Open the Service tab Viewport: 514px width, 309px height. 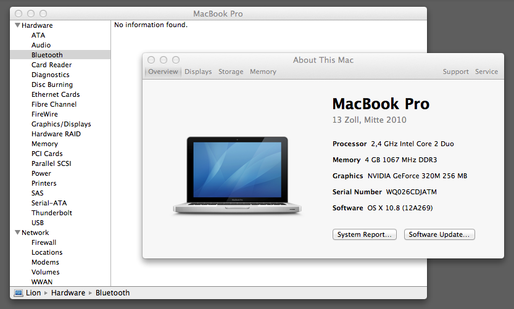click(486, 72)
